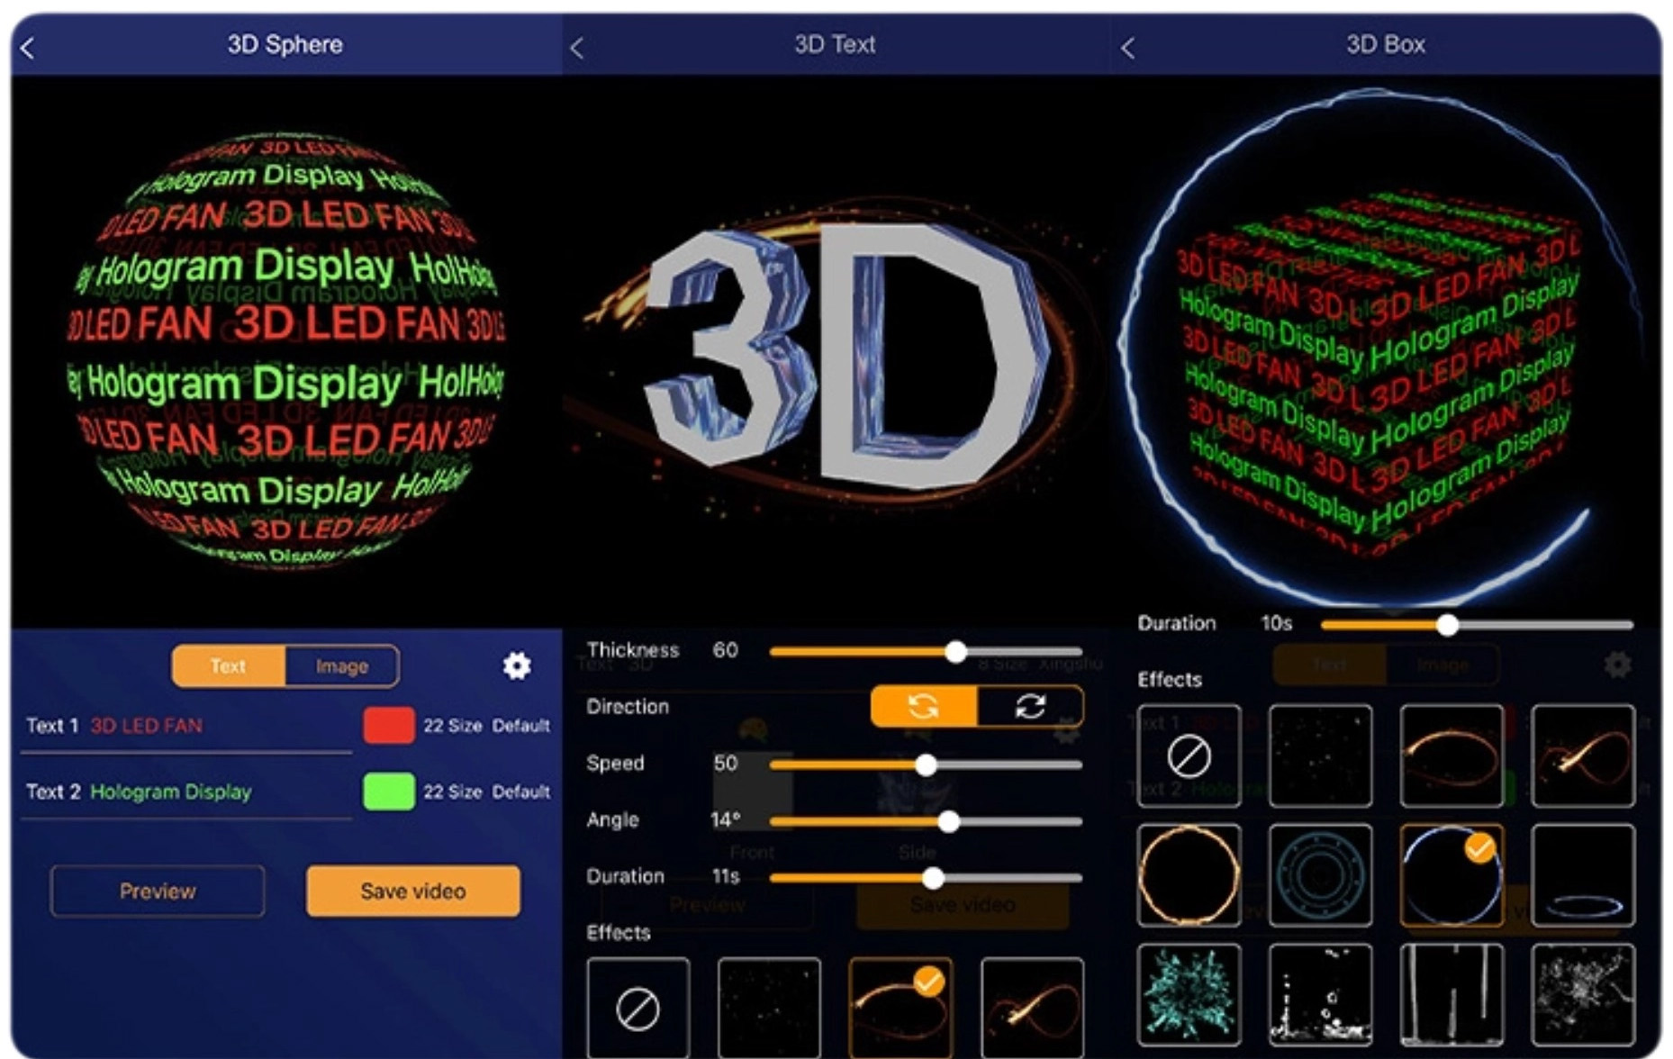Image resolution: width=1673 pixels, height=1059 pixels.
Task: Open settings gear in 3D Sphere panel
Action: coord(516,665)
